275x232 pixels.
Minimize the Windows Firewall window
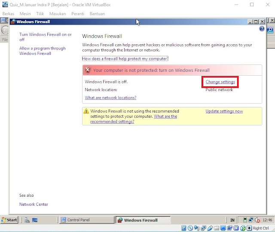pos(250,22)
